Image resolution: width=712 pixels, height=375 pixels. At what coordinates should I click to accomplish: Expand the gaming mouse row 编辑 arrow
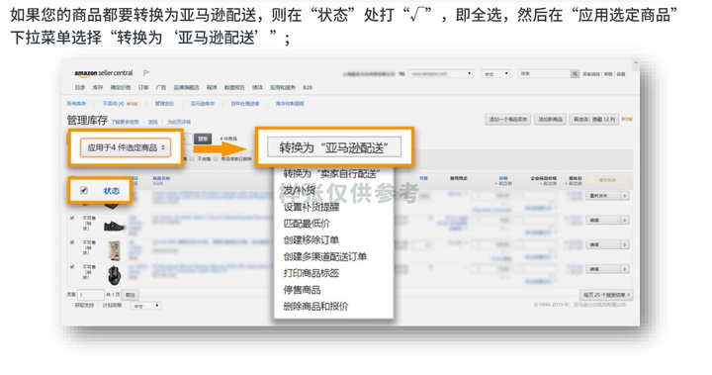(625, 269)
